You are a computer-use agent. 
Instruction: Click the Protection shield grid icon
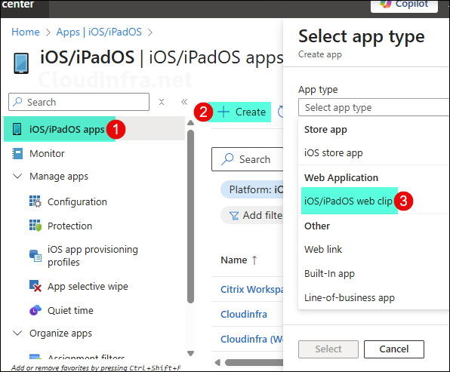point(35,226)
